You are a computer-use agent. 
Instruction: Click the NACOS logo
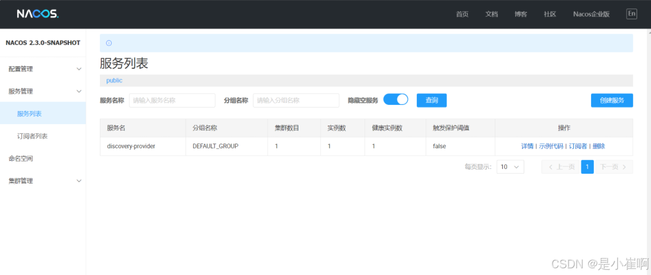[38, 14]
